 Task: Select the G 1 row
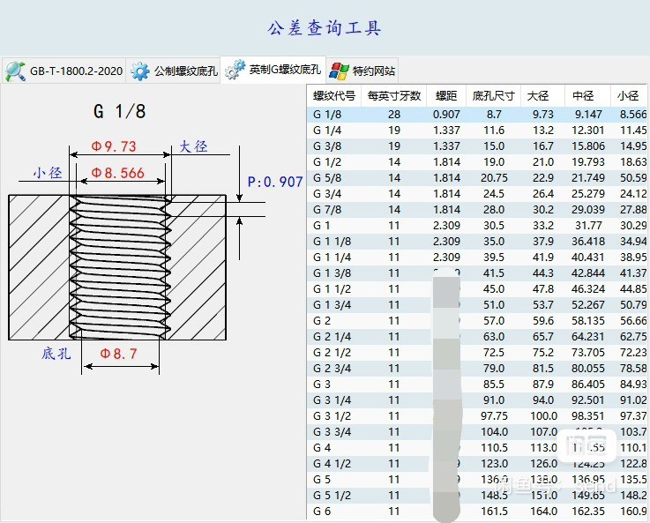click(477, 226)
